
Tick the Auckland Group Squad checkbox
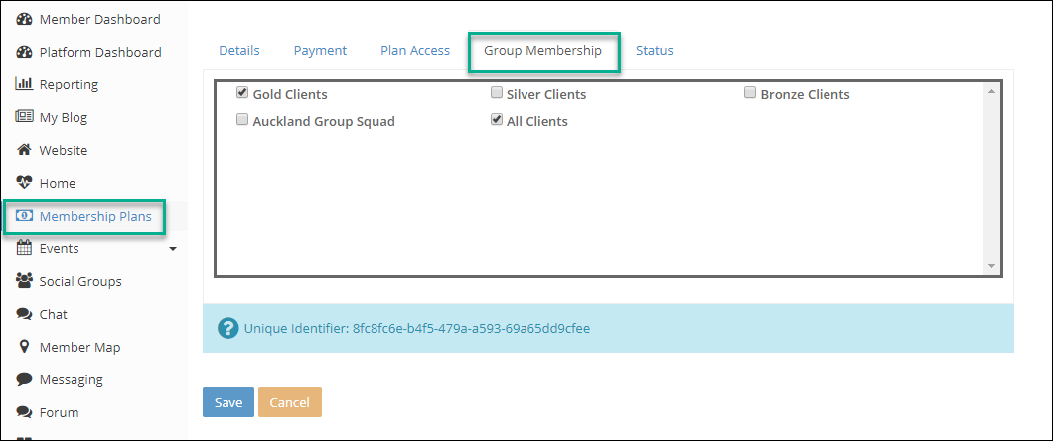point(242,120)
